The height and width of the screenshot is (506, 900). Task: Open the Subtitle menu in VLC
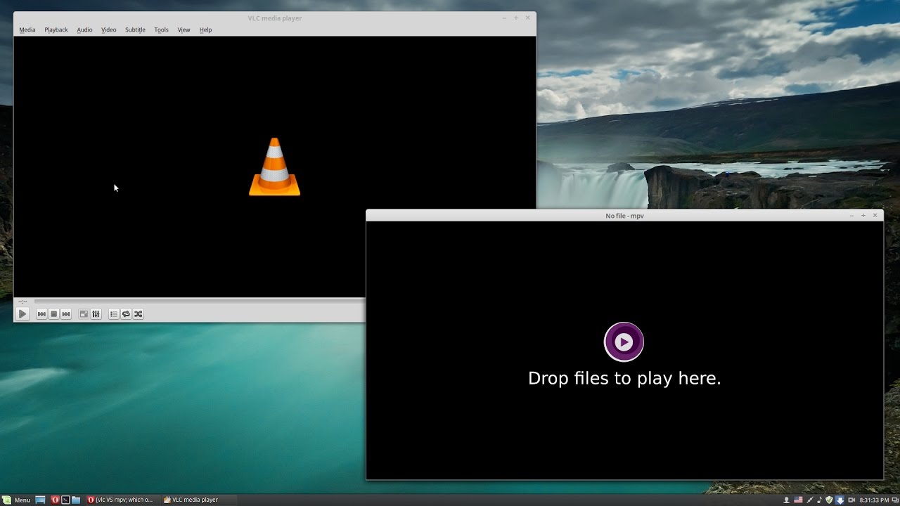[135, 30]
